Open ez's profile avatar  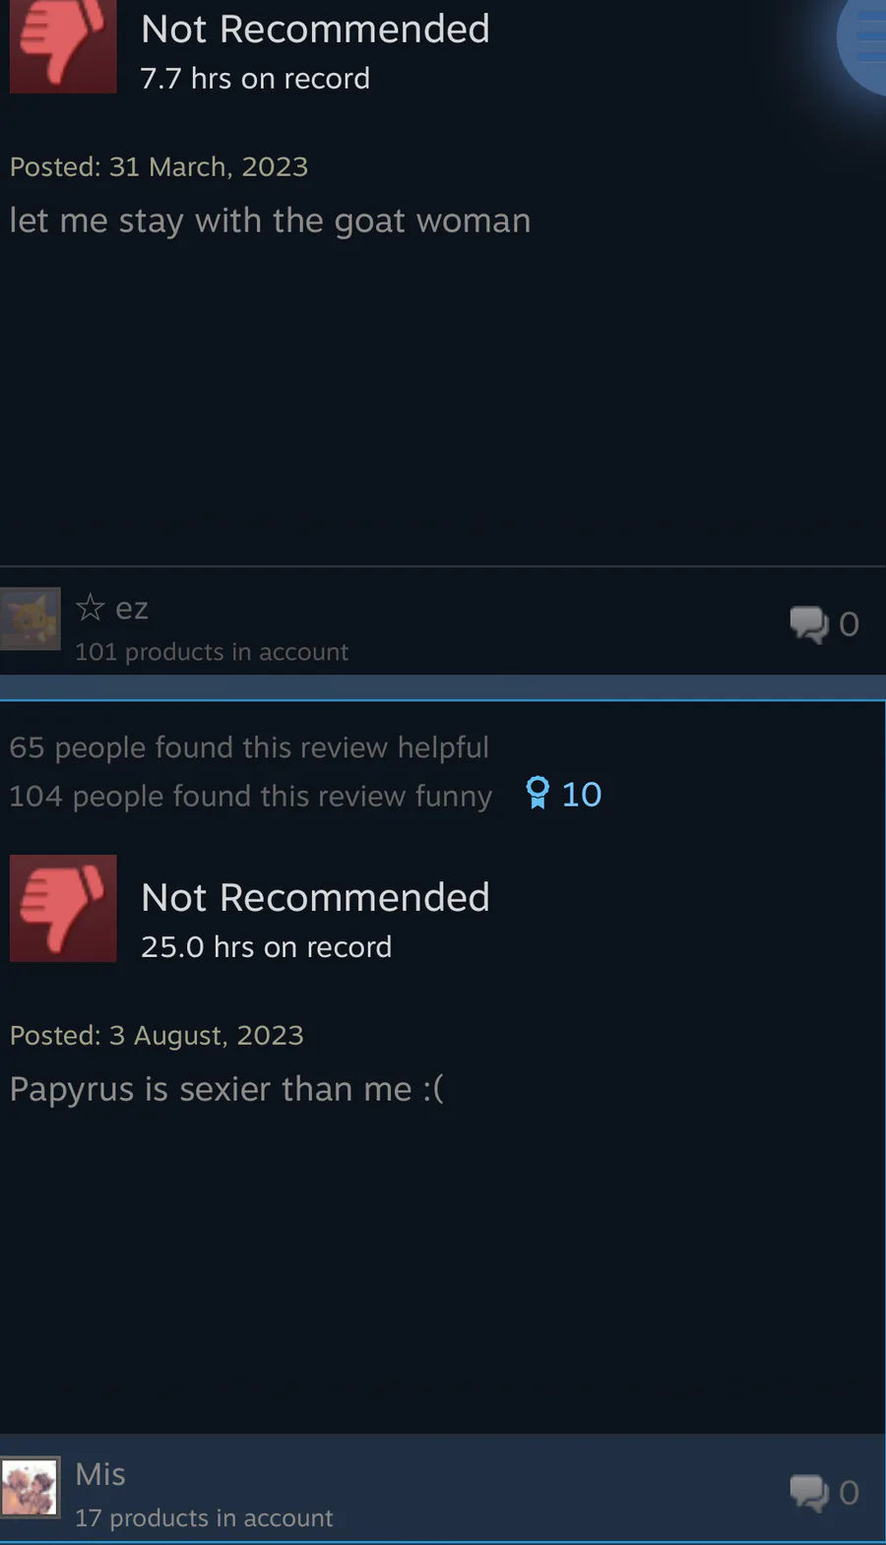(31, 619)
